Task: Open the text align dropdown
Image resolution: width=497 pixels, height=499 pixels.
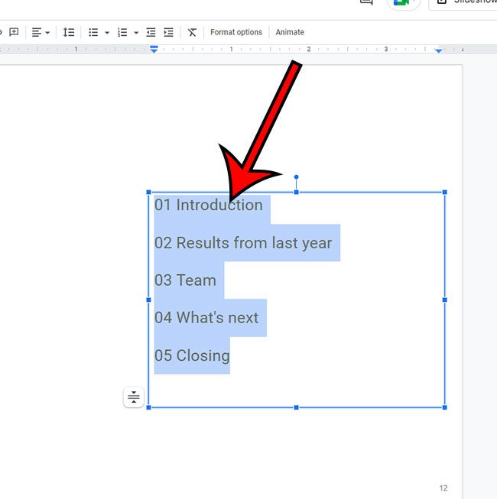Action: click(41, 32)
